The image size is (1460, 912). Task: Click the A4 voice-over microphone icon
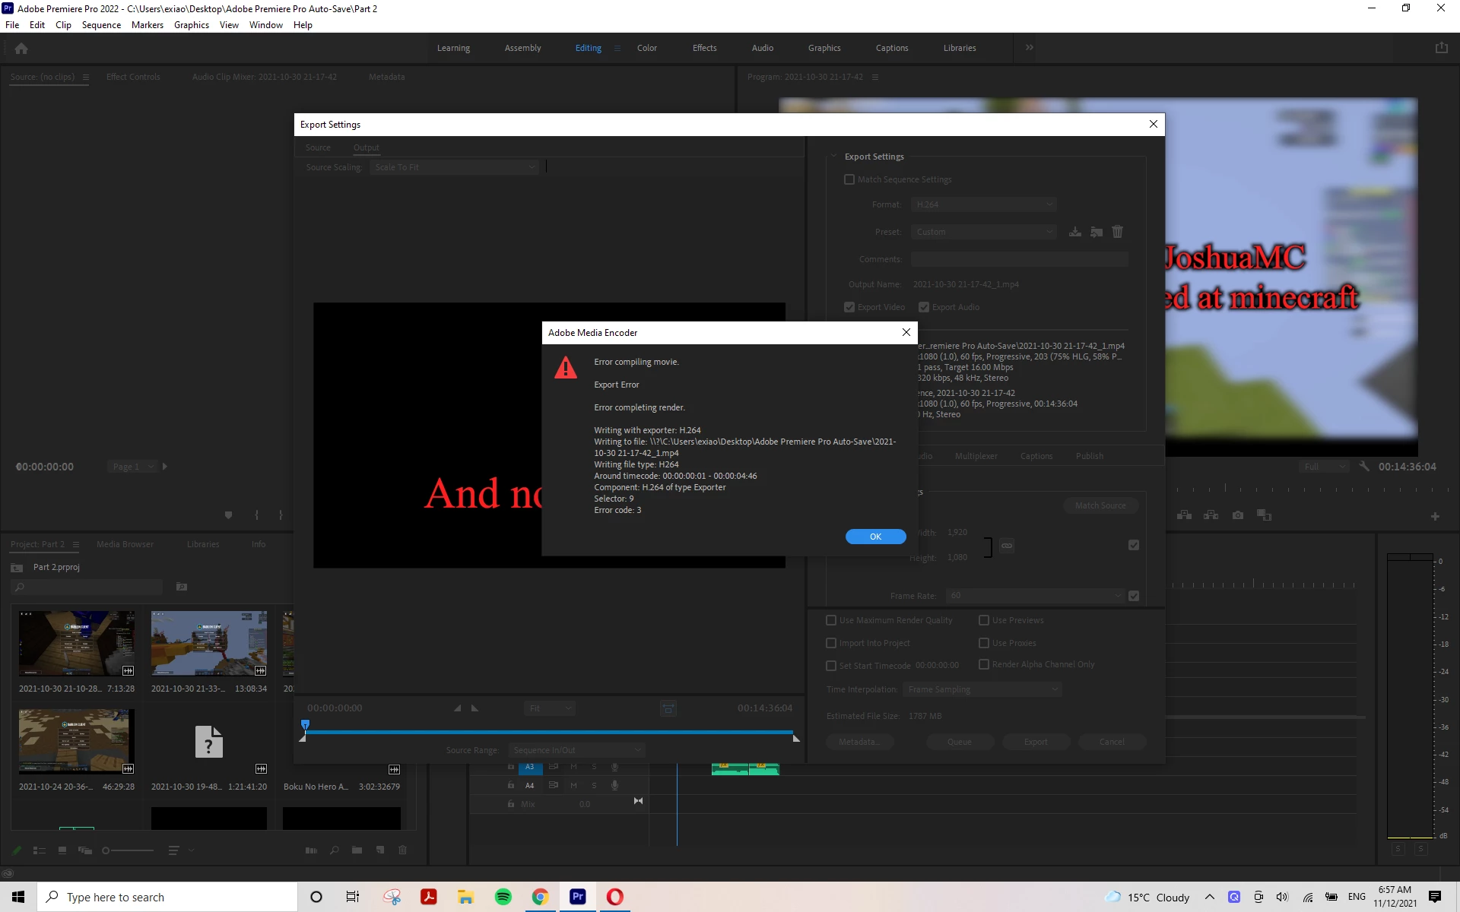coord(614,785)
